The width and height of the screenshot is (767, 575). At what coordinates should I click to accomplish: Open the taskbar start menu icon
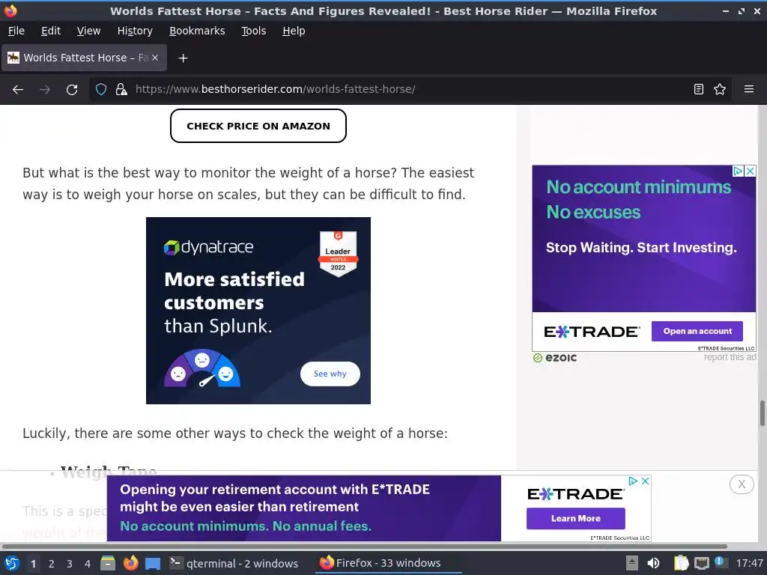tap(11, 563)
